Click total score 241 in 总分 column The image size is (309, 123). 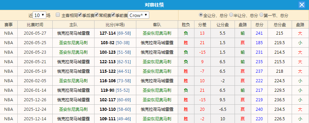point(259,33)
